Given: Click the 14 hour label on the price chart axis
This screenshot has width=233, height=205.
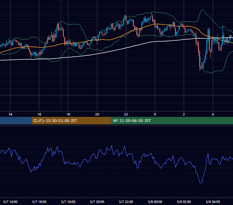Looking at the screenshot, I should [x=10, y=114].
